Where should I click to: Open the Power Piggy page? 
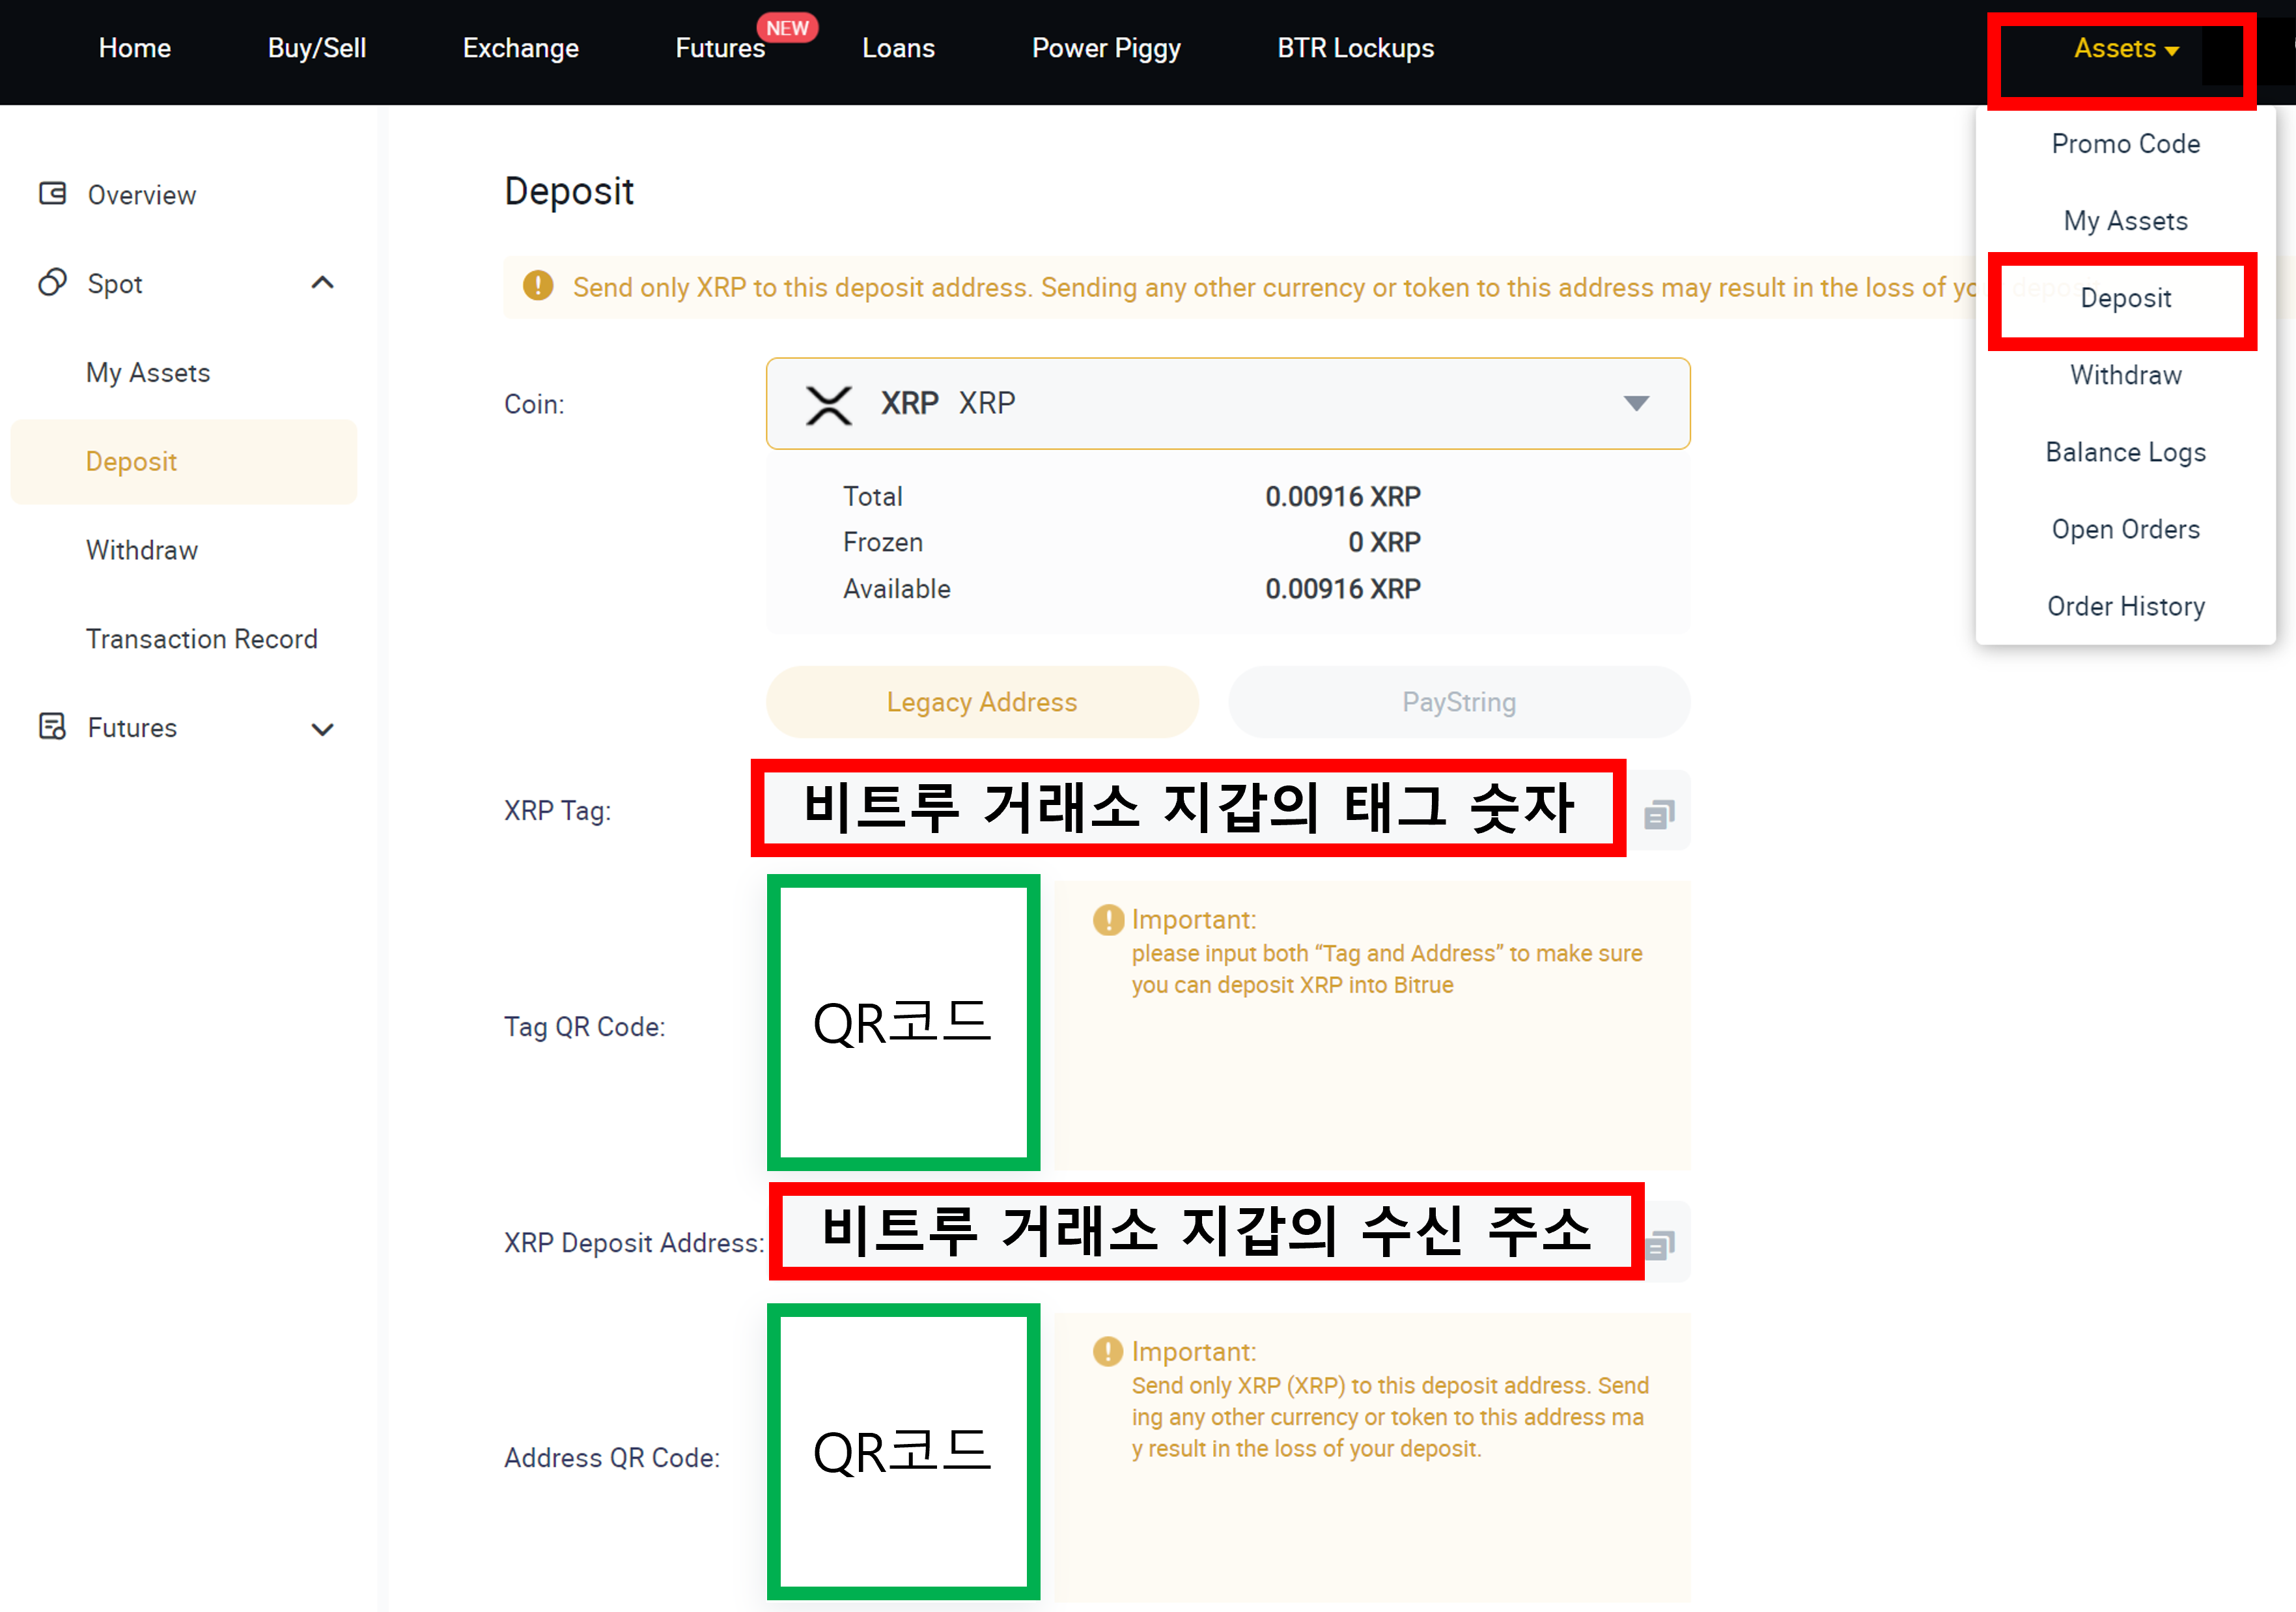pyautogui.click(x=1106, y=48)
